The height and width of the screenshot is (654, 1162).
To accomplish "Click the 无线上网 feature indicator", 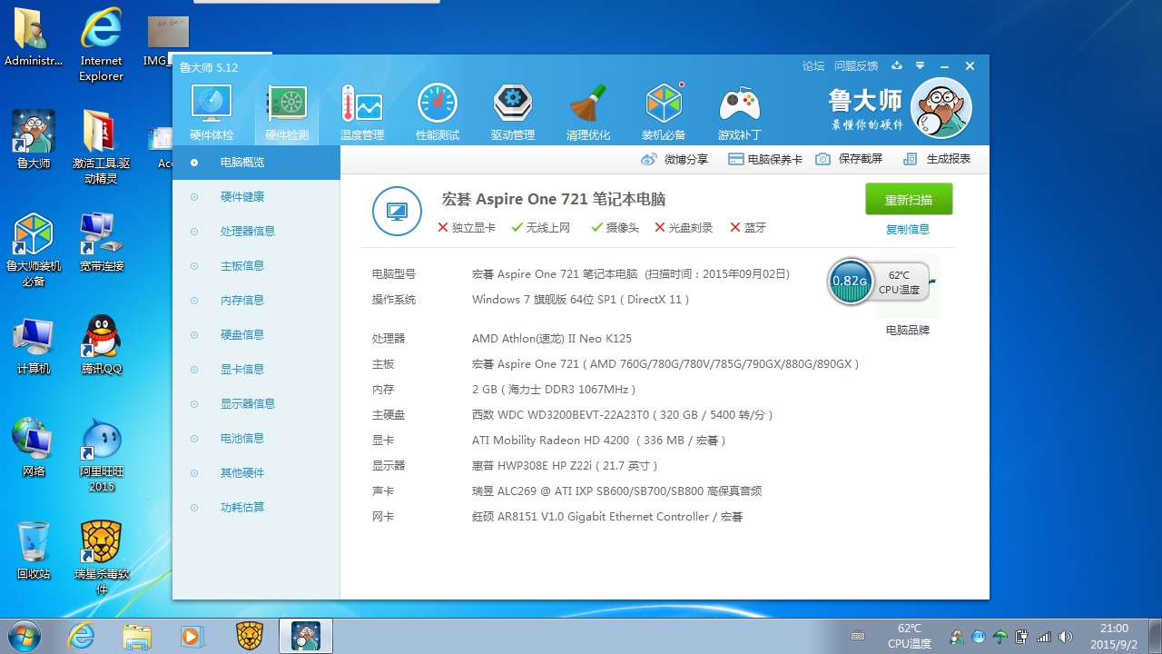I will (x=540, y=228).
